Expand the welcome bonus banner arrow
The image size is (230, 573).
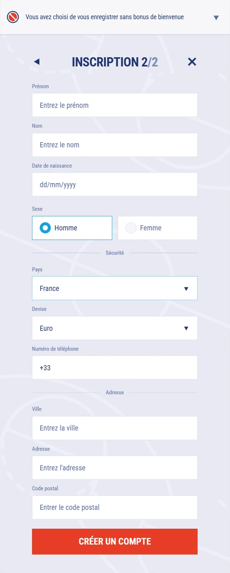coord(216,17)
